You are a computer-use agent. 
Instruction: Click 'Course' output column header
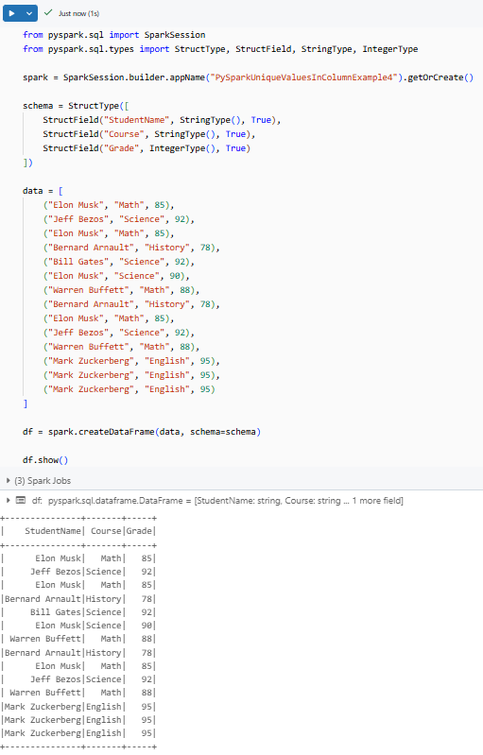(106, 531)
